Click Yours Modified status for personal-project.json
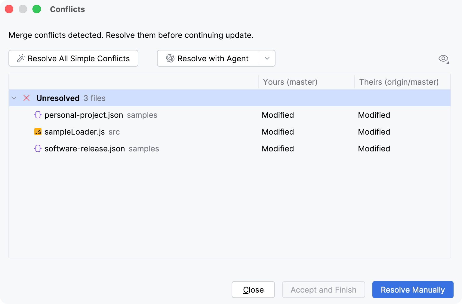The width and height of the screenshot is (462, 304). click(278, 115)
